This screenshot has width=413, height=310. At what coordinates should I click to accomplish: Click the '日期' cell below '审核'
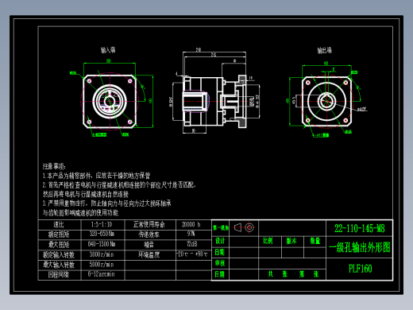pos(220,274)
